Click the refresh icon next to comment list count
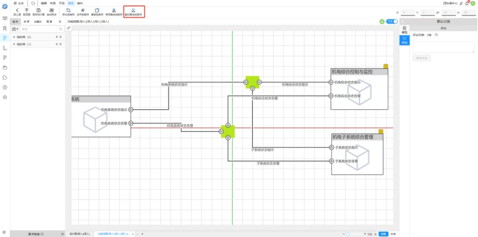Image resolution: width=478 pixels, height=237 pixels. tap(436, 35)
